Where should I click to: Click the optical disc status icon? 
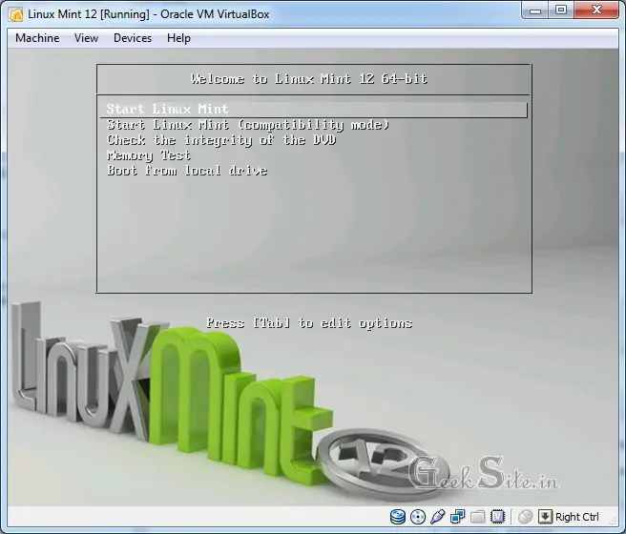418,517
